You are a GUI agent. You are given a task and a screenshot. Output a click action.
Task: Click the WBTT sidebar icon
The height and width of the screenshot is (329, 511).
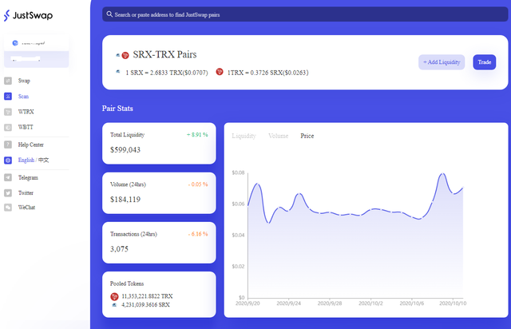[8, 127]
